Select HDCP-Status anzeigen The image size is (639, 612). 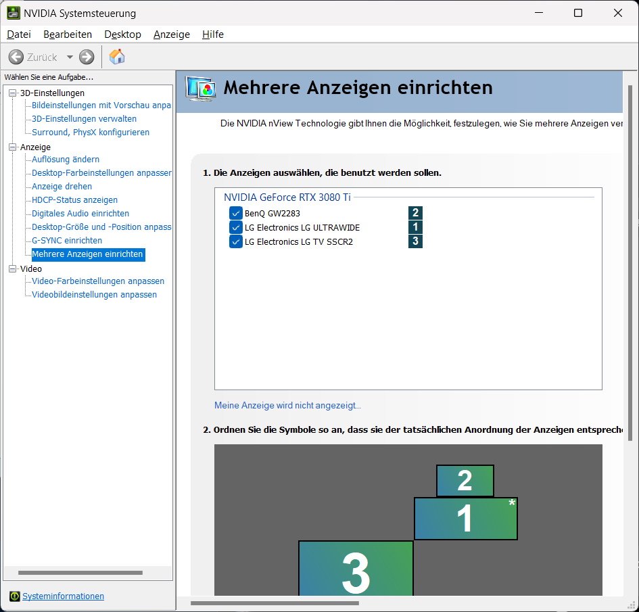pos(74,199)
